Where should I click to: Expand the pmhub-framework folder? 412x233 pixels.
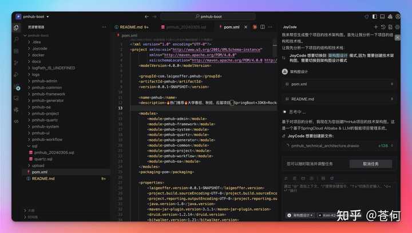[x=29, y=94]
